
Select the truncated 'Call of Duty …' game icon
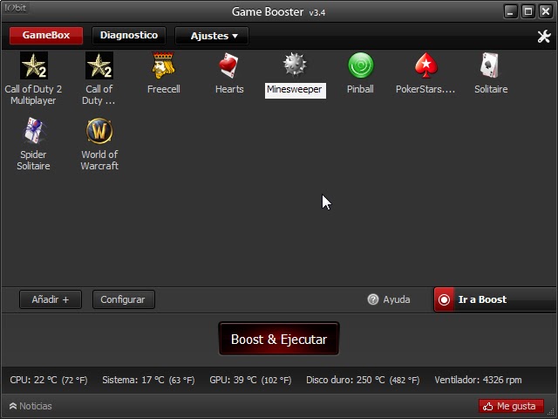click(99, 65)
